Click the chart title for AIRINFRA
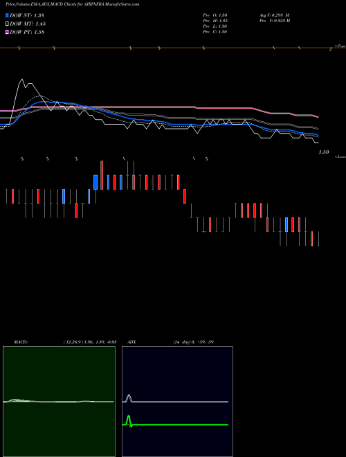346x457 pixels. [72, 4]
